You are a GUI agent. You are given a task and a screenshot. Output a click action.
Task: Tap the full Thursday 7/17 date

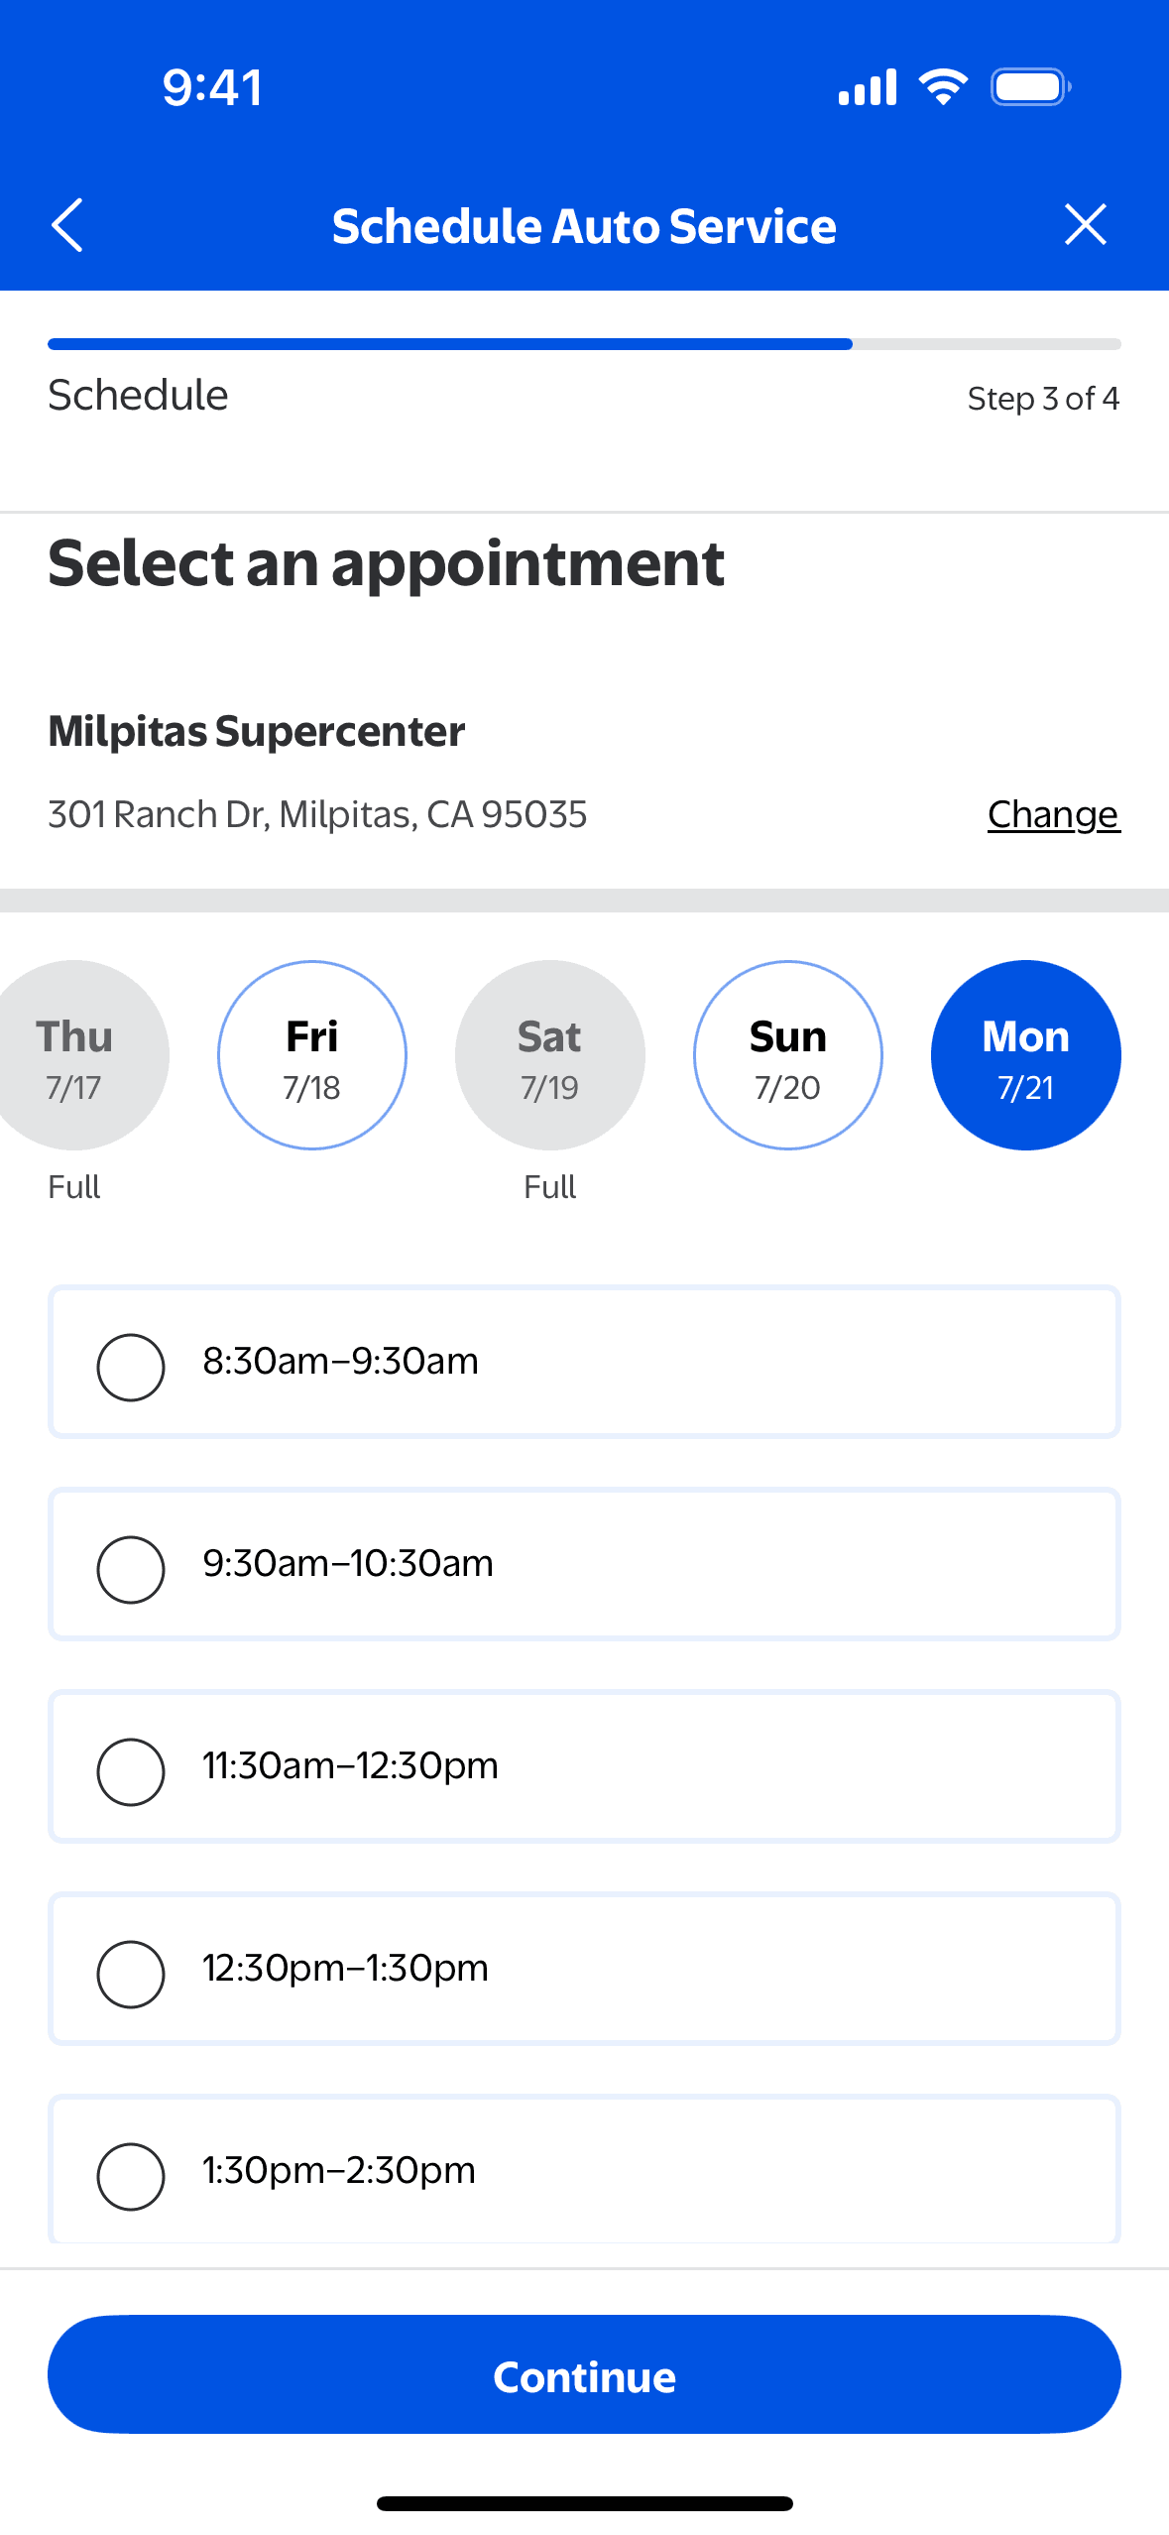75,1055
